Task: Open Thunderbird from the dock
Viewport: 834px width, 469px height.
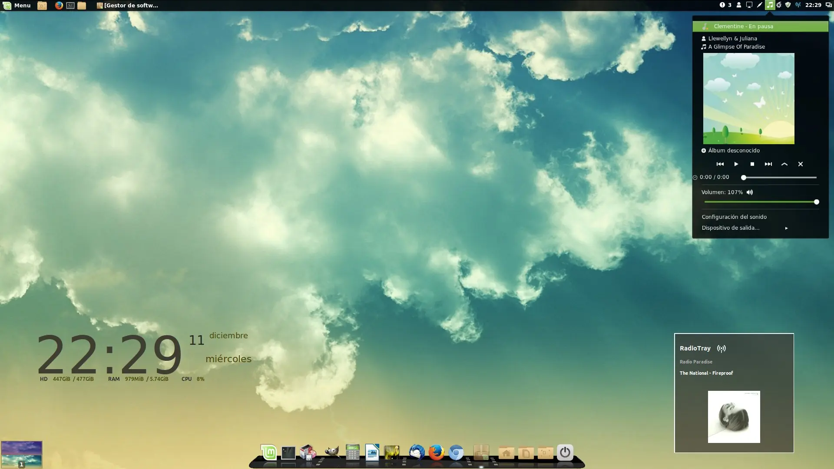Action: click(416, 452)
